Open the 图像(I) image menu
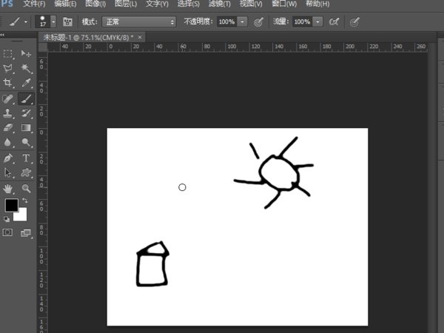The image size is (444, 333). click(97, 4)
